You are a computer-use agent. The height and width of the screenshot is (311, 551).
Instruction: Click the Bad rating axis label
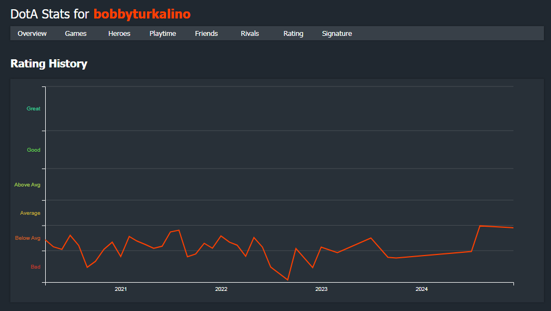[x=35, y=267]
